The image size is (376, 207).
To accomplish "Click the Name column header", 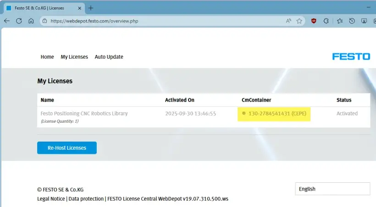I will 47,100.
